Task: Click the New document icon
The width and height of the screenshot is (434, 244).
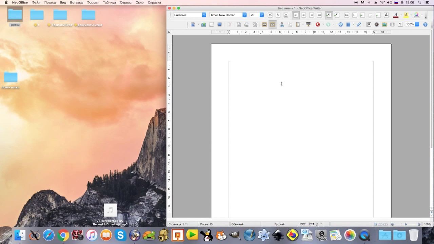Action: point(193,24)
